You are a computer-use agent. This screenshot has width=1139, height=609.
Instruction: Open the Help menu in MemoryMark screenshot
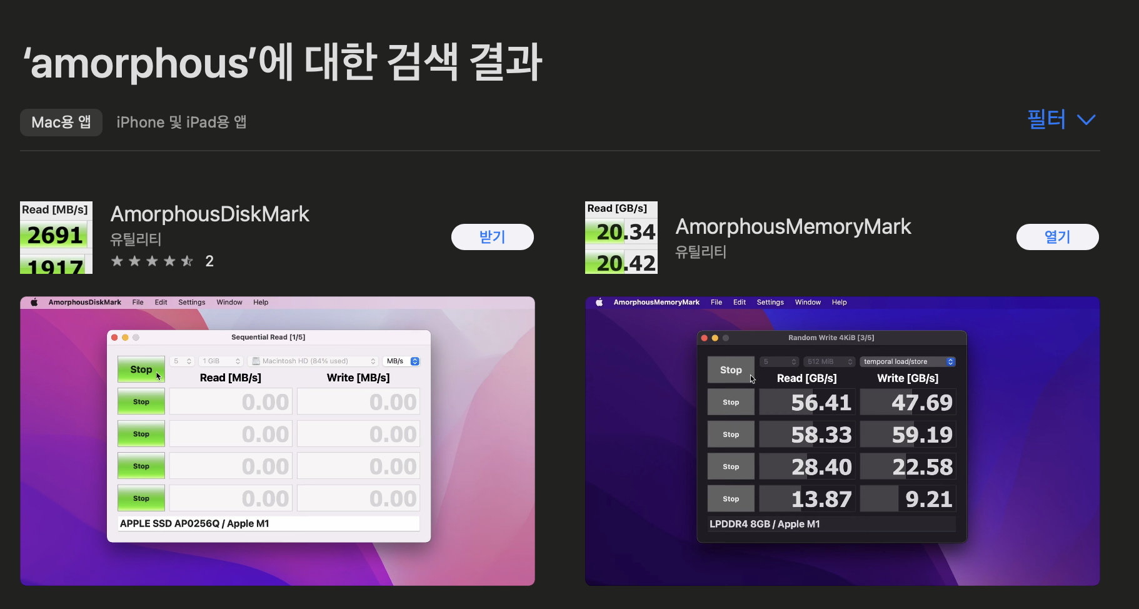839,302
